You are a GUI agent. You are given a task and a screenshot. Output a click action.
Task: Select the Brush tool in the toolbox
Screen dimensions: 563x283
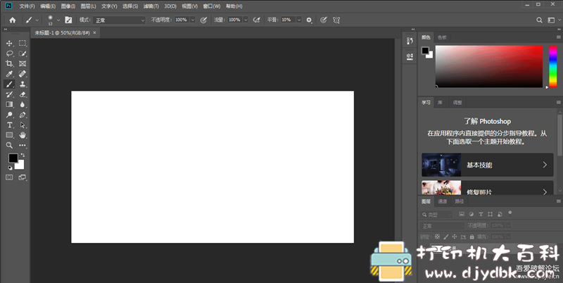pos(9,84)
